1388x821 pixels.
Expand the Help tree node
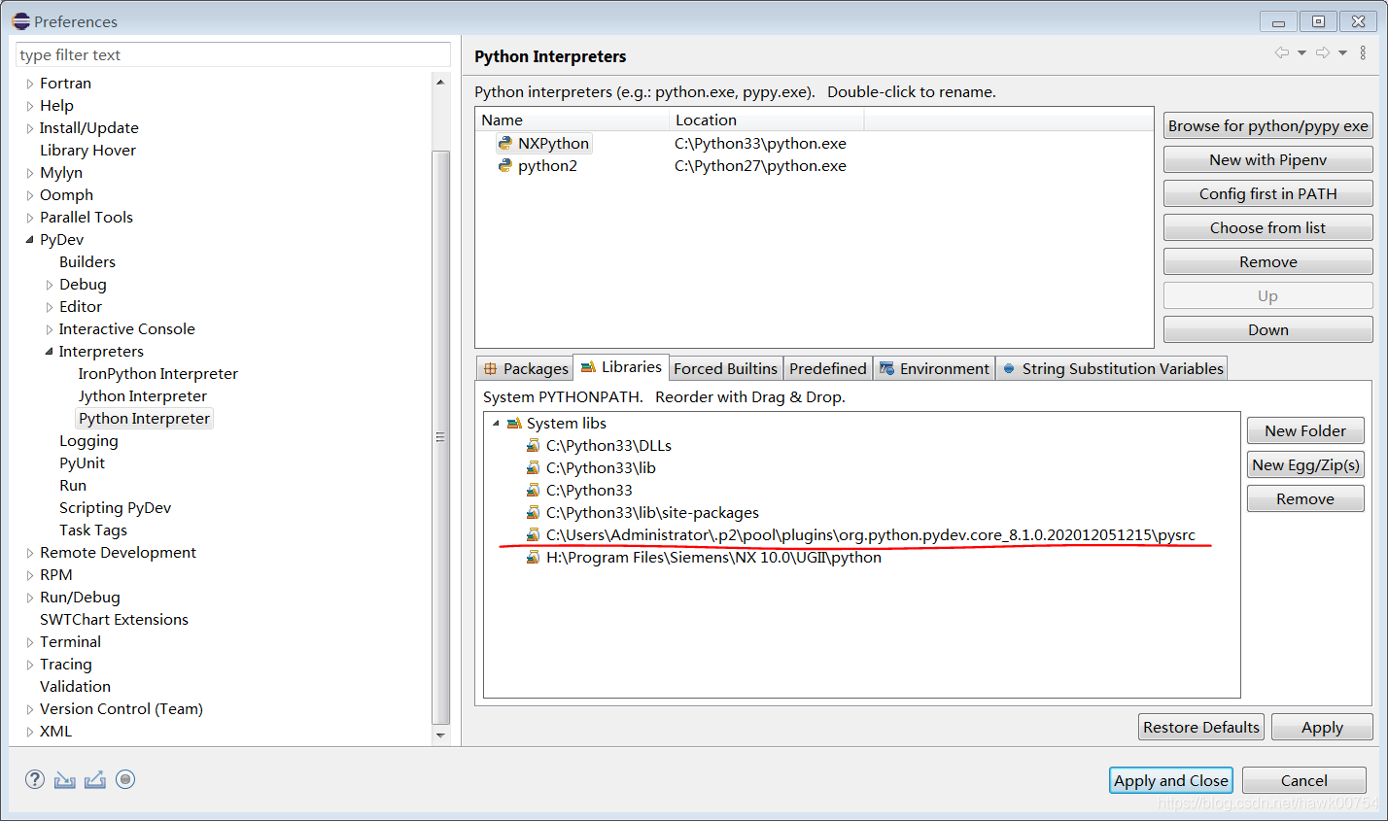[x=30, y=106]
